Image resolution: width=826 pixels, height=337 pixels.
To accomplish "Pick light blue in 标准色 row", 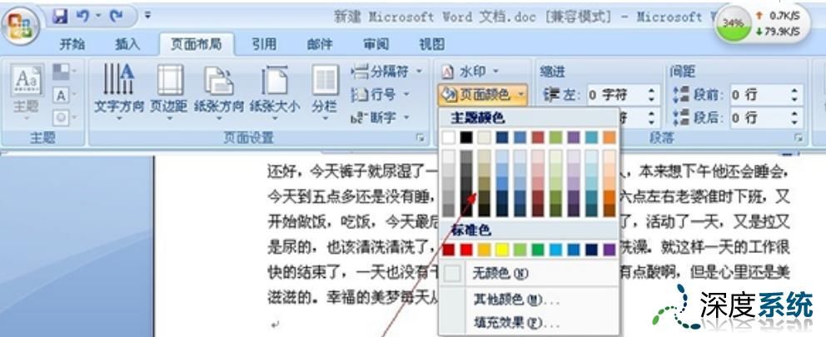I will click(x=555, y=250).
